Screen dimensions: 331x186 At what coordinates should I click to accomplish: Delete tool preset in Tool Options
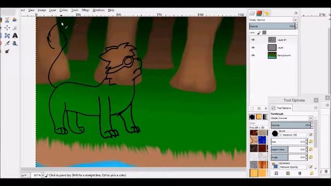click(300, 174)
